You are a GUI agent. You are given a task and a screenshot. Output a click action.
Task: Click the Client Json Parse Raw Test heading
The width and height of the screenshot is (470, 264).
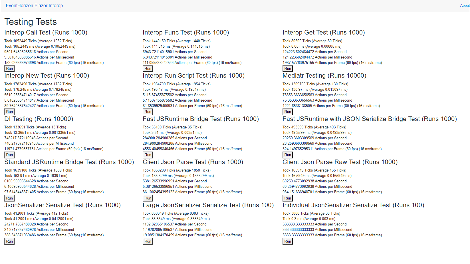pyautogui.click(x=340, y=162)
